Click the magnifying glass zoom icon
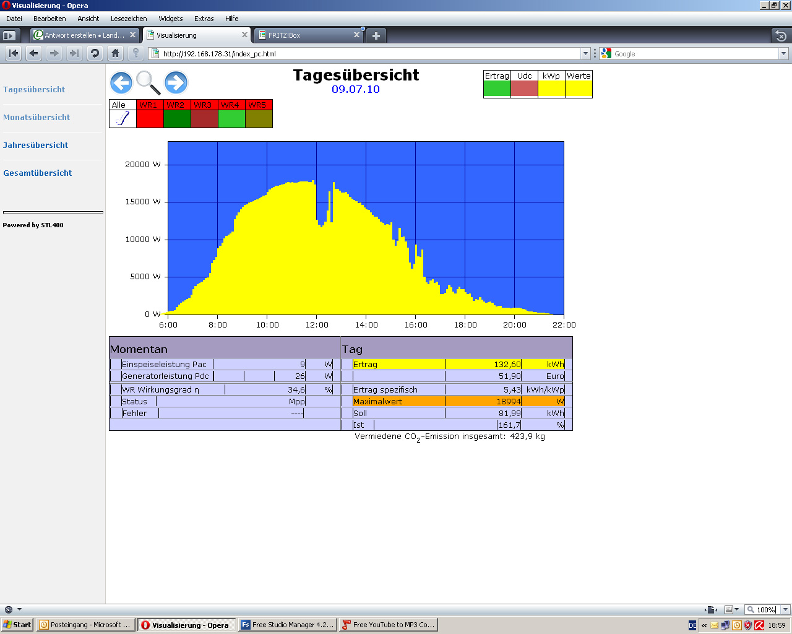 tap(148, 82)
